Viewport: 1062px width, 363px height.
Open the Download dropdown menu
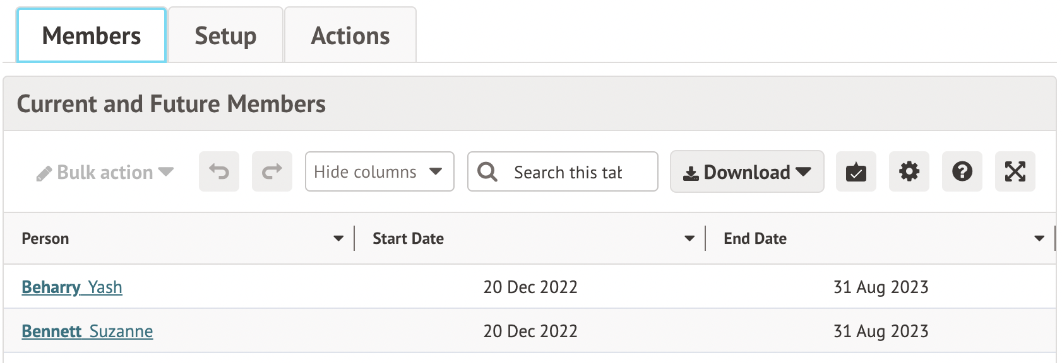tap(746, 171)
